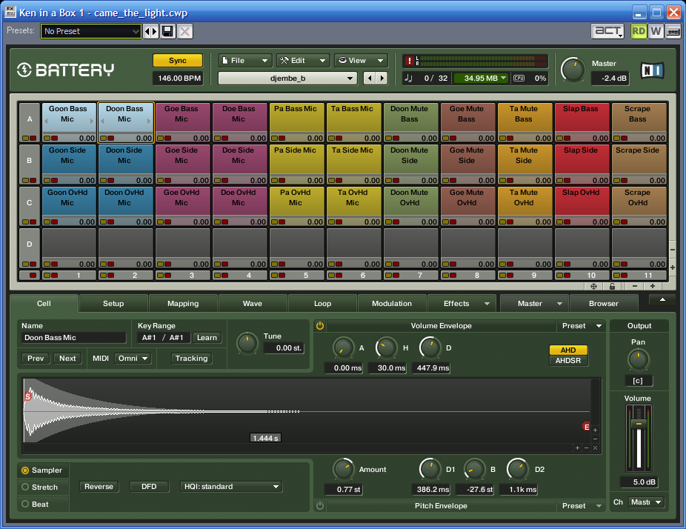Go to previous kit arrow
The height and width of the screenshot is (529, 686).
click(x=370, y=79)
